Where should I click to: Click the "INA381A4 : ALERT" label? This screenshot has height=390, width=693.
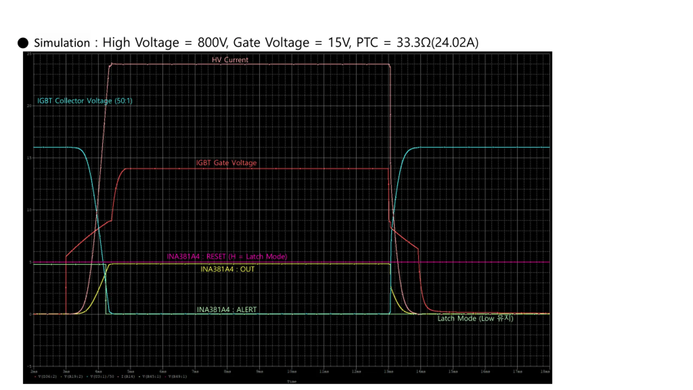[x=227, y=310]
